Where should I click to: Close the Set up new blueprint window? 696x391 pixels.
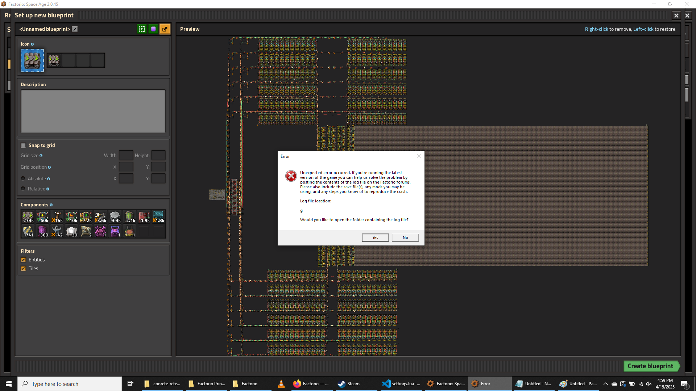pos(676,16)
